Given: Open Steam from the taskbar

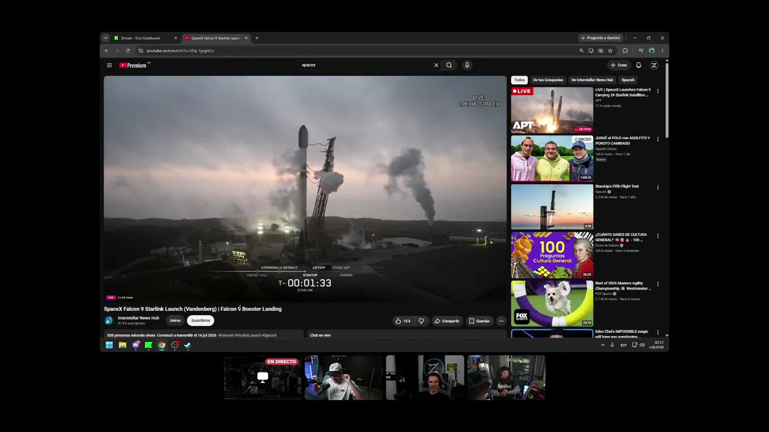Looking at the screenshot, I should coord(187,345).
